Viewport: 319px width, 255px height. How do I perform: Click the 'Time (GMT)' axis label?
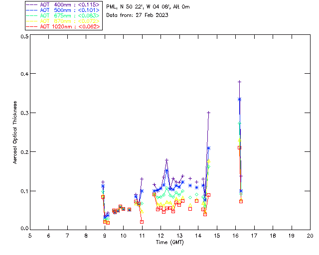170,243
